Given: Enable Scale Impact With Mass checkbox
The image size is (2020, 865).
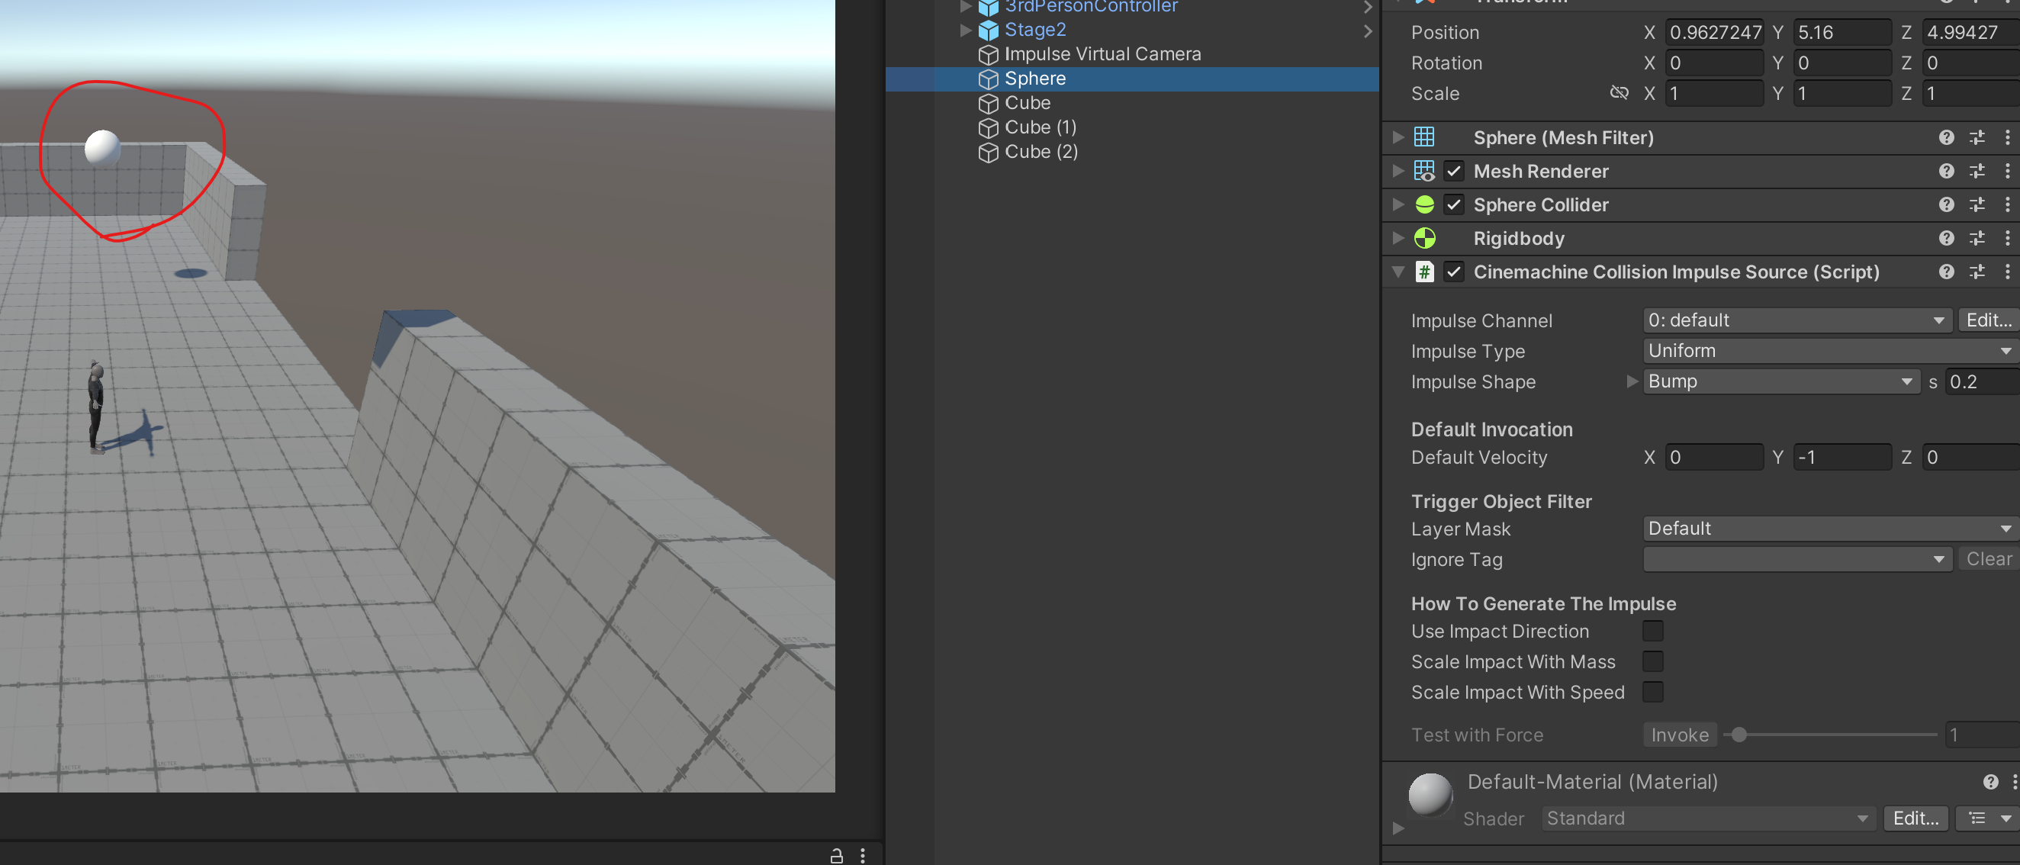Looking at the screenshot, I should coord(1652,662).
